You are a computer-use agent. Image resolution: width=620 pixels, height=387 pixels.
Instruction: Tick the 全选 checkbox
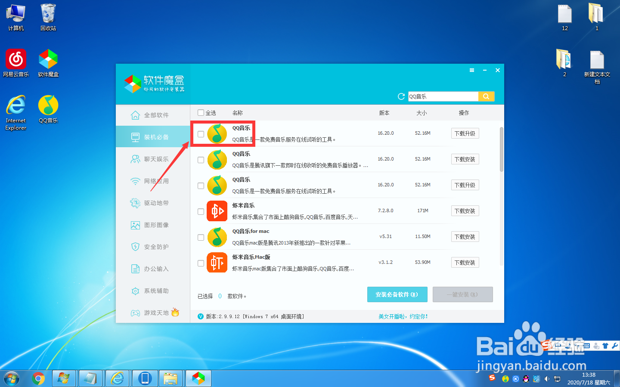tap(201, 113)
